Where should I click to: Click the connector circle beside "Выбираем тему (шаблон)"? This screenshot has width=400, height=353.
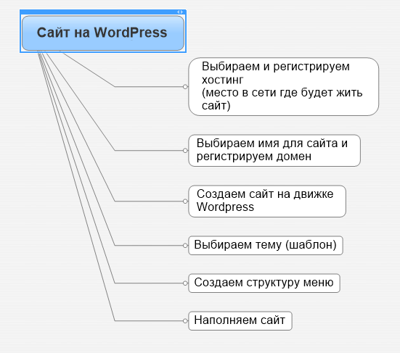point(185,246)
